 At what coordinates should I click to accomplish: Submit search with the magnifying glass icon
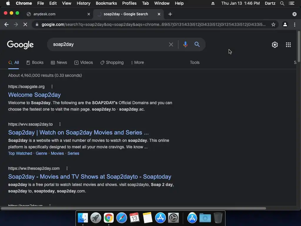click(x=197, y=44)
